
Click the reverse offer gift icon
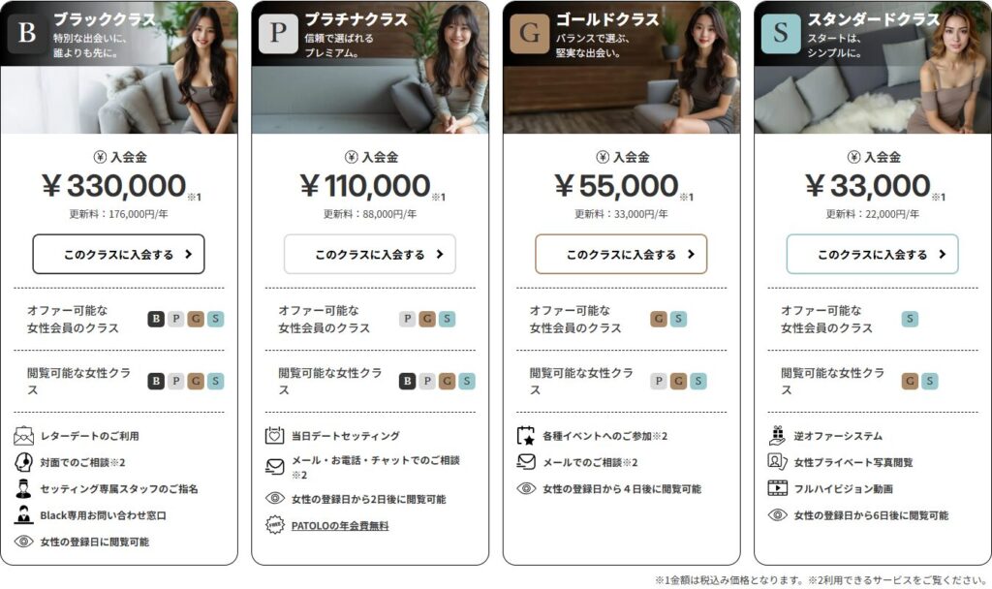(778, 435)
